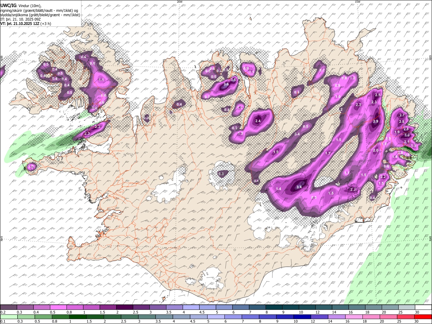432x324 pixels.
Task: Click the 3.6 snowfall value in north Iceland
Action: tap(226, 84)
